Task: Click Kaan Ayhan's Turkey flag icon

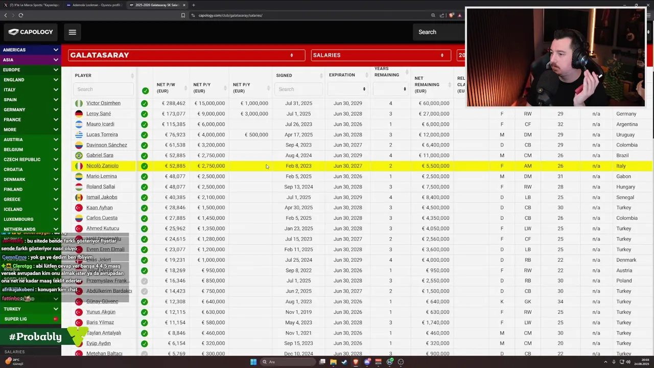Action: tap(79, 208)
